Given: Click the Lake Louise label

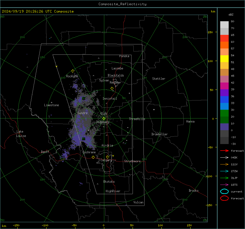Looking at the screenshot, I should pyautogui.click(x=21, y=134).
